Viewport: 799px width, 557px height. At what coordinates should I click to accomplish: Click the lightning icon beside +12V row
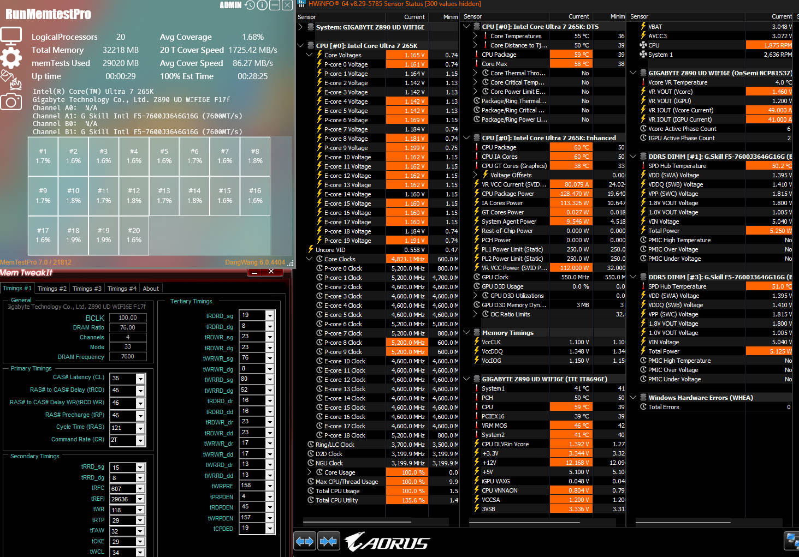click(x=477, y=463)
